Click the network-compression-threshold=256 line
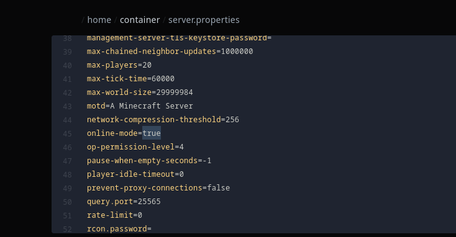456x237 pixels. [x=163, y=120]
